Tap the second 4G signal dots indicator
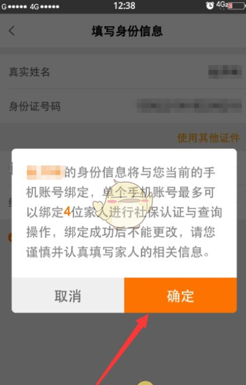246x385 pixels. 44,7
